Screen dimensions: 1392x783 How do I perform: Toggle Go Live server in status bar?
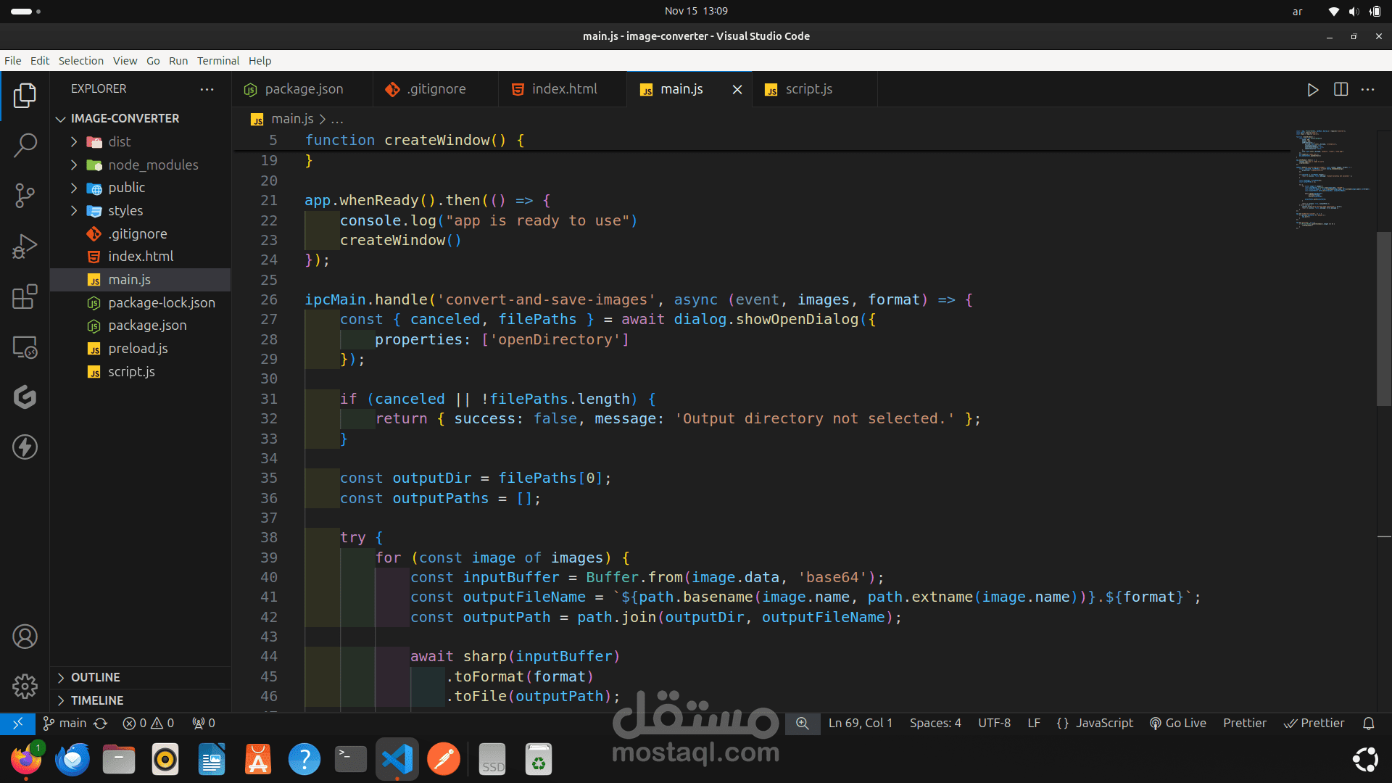click(x=1177, y=723)
